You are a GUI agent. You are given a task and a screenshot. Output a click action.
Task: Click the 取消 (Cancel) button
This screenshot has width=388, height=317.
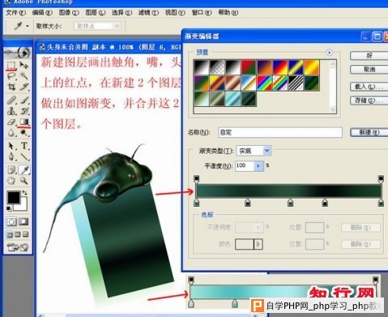369,70
